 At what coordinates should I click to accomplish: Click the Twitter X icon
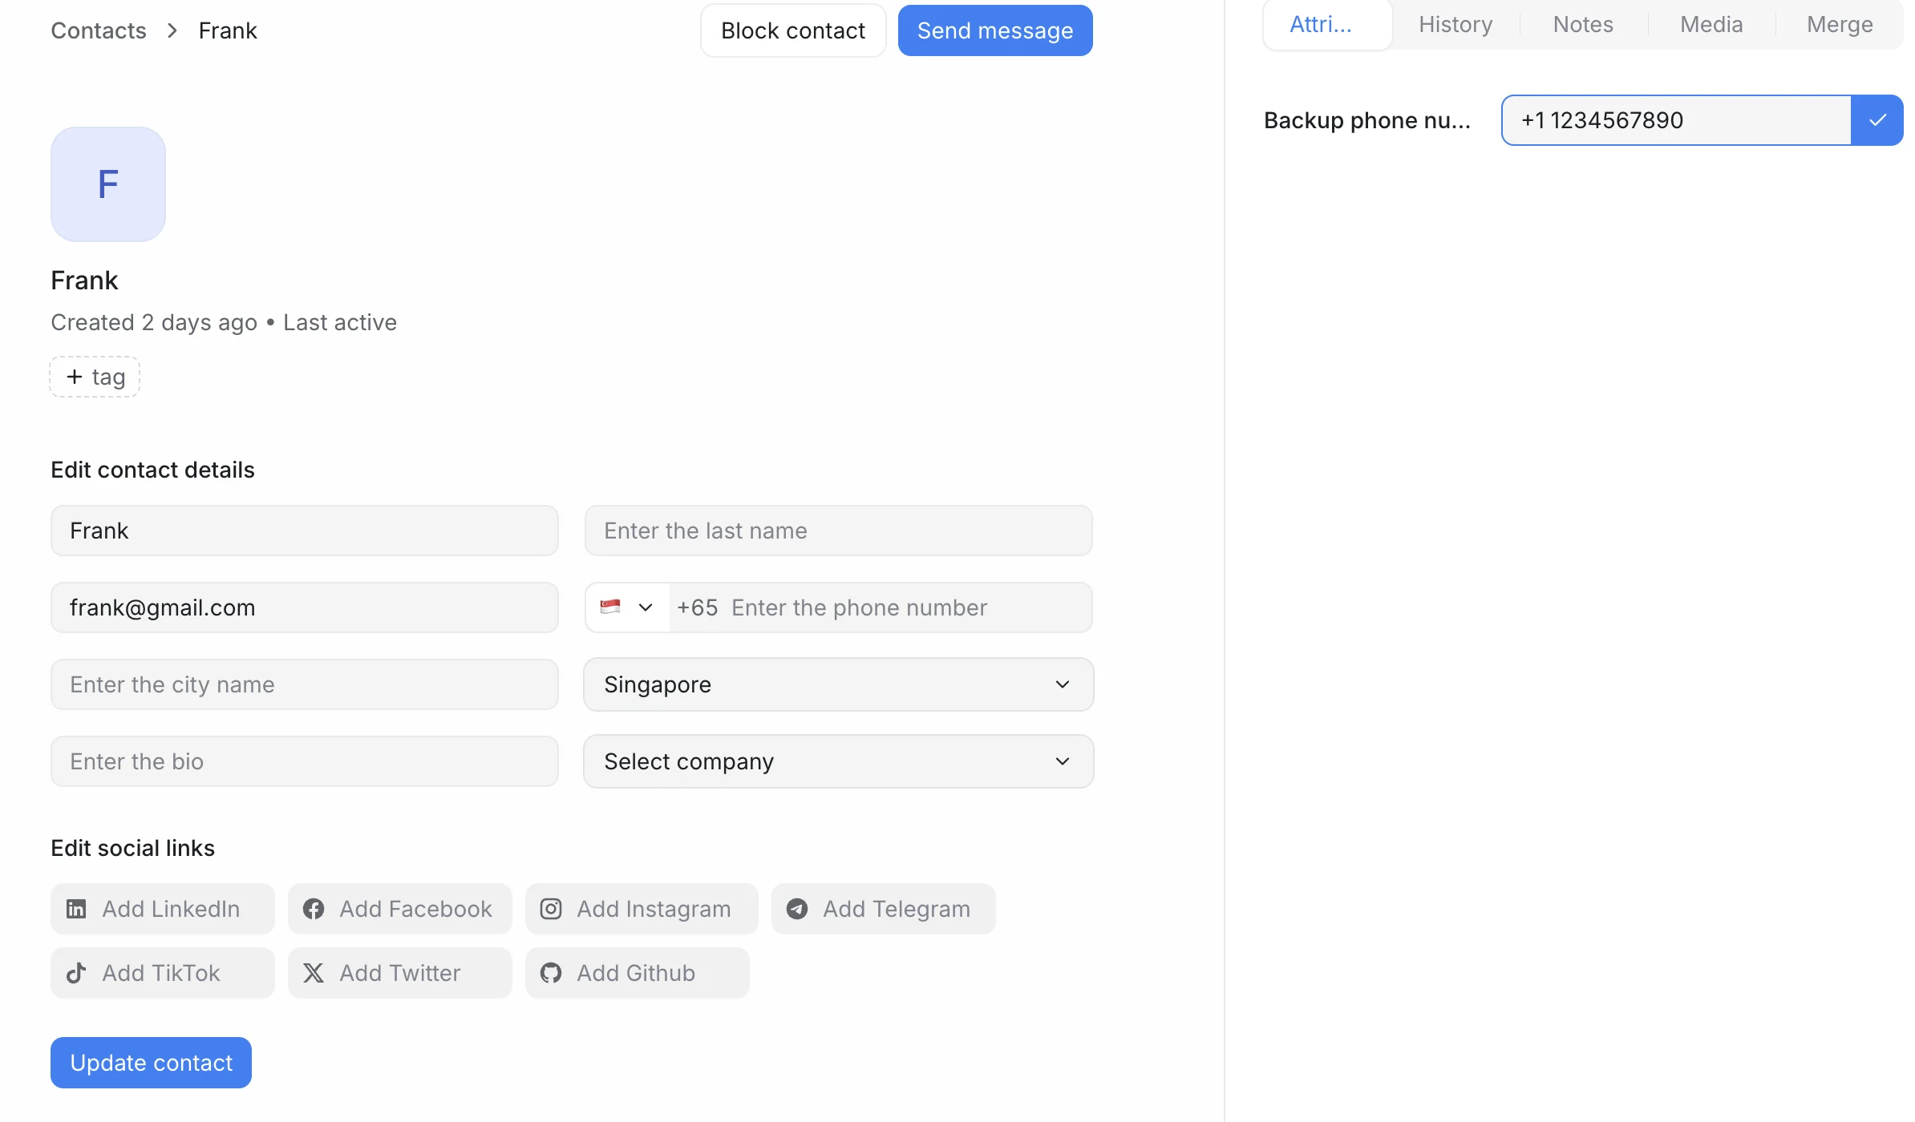(314, 973)
